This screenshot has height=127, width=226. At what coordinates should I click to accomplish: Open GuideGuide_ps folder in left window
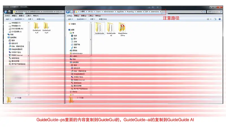click(x=46, y=28)
